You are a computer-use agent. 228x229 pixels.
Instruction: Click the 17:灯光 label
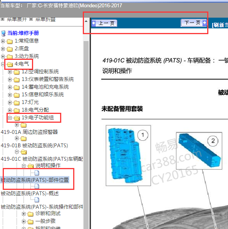[30, 102]
